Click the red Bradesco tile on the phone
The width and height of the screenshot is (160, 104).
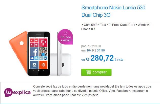pyautogui.click(x=43, y=43)
